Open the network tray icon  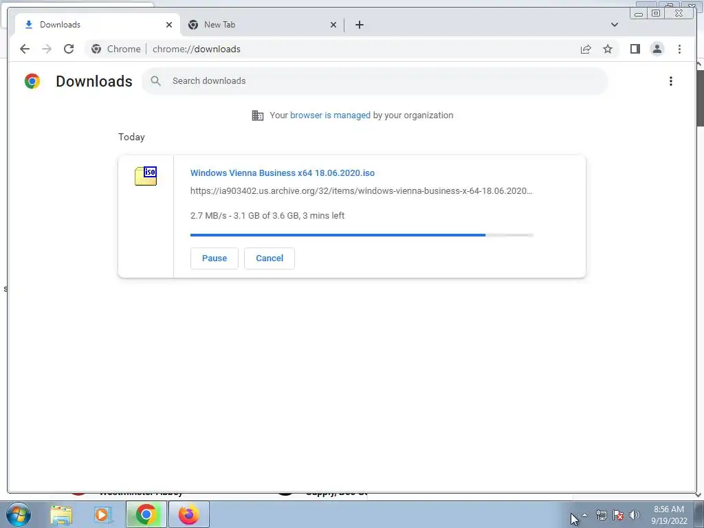[602, 516]
